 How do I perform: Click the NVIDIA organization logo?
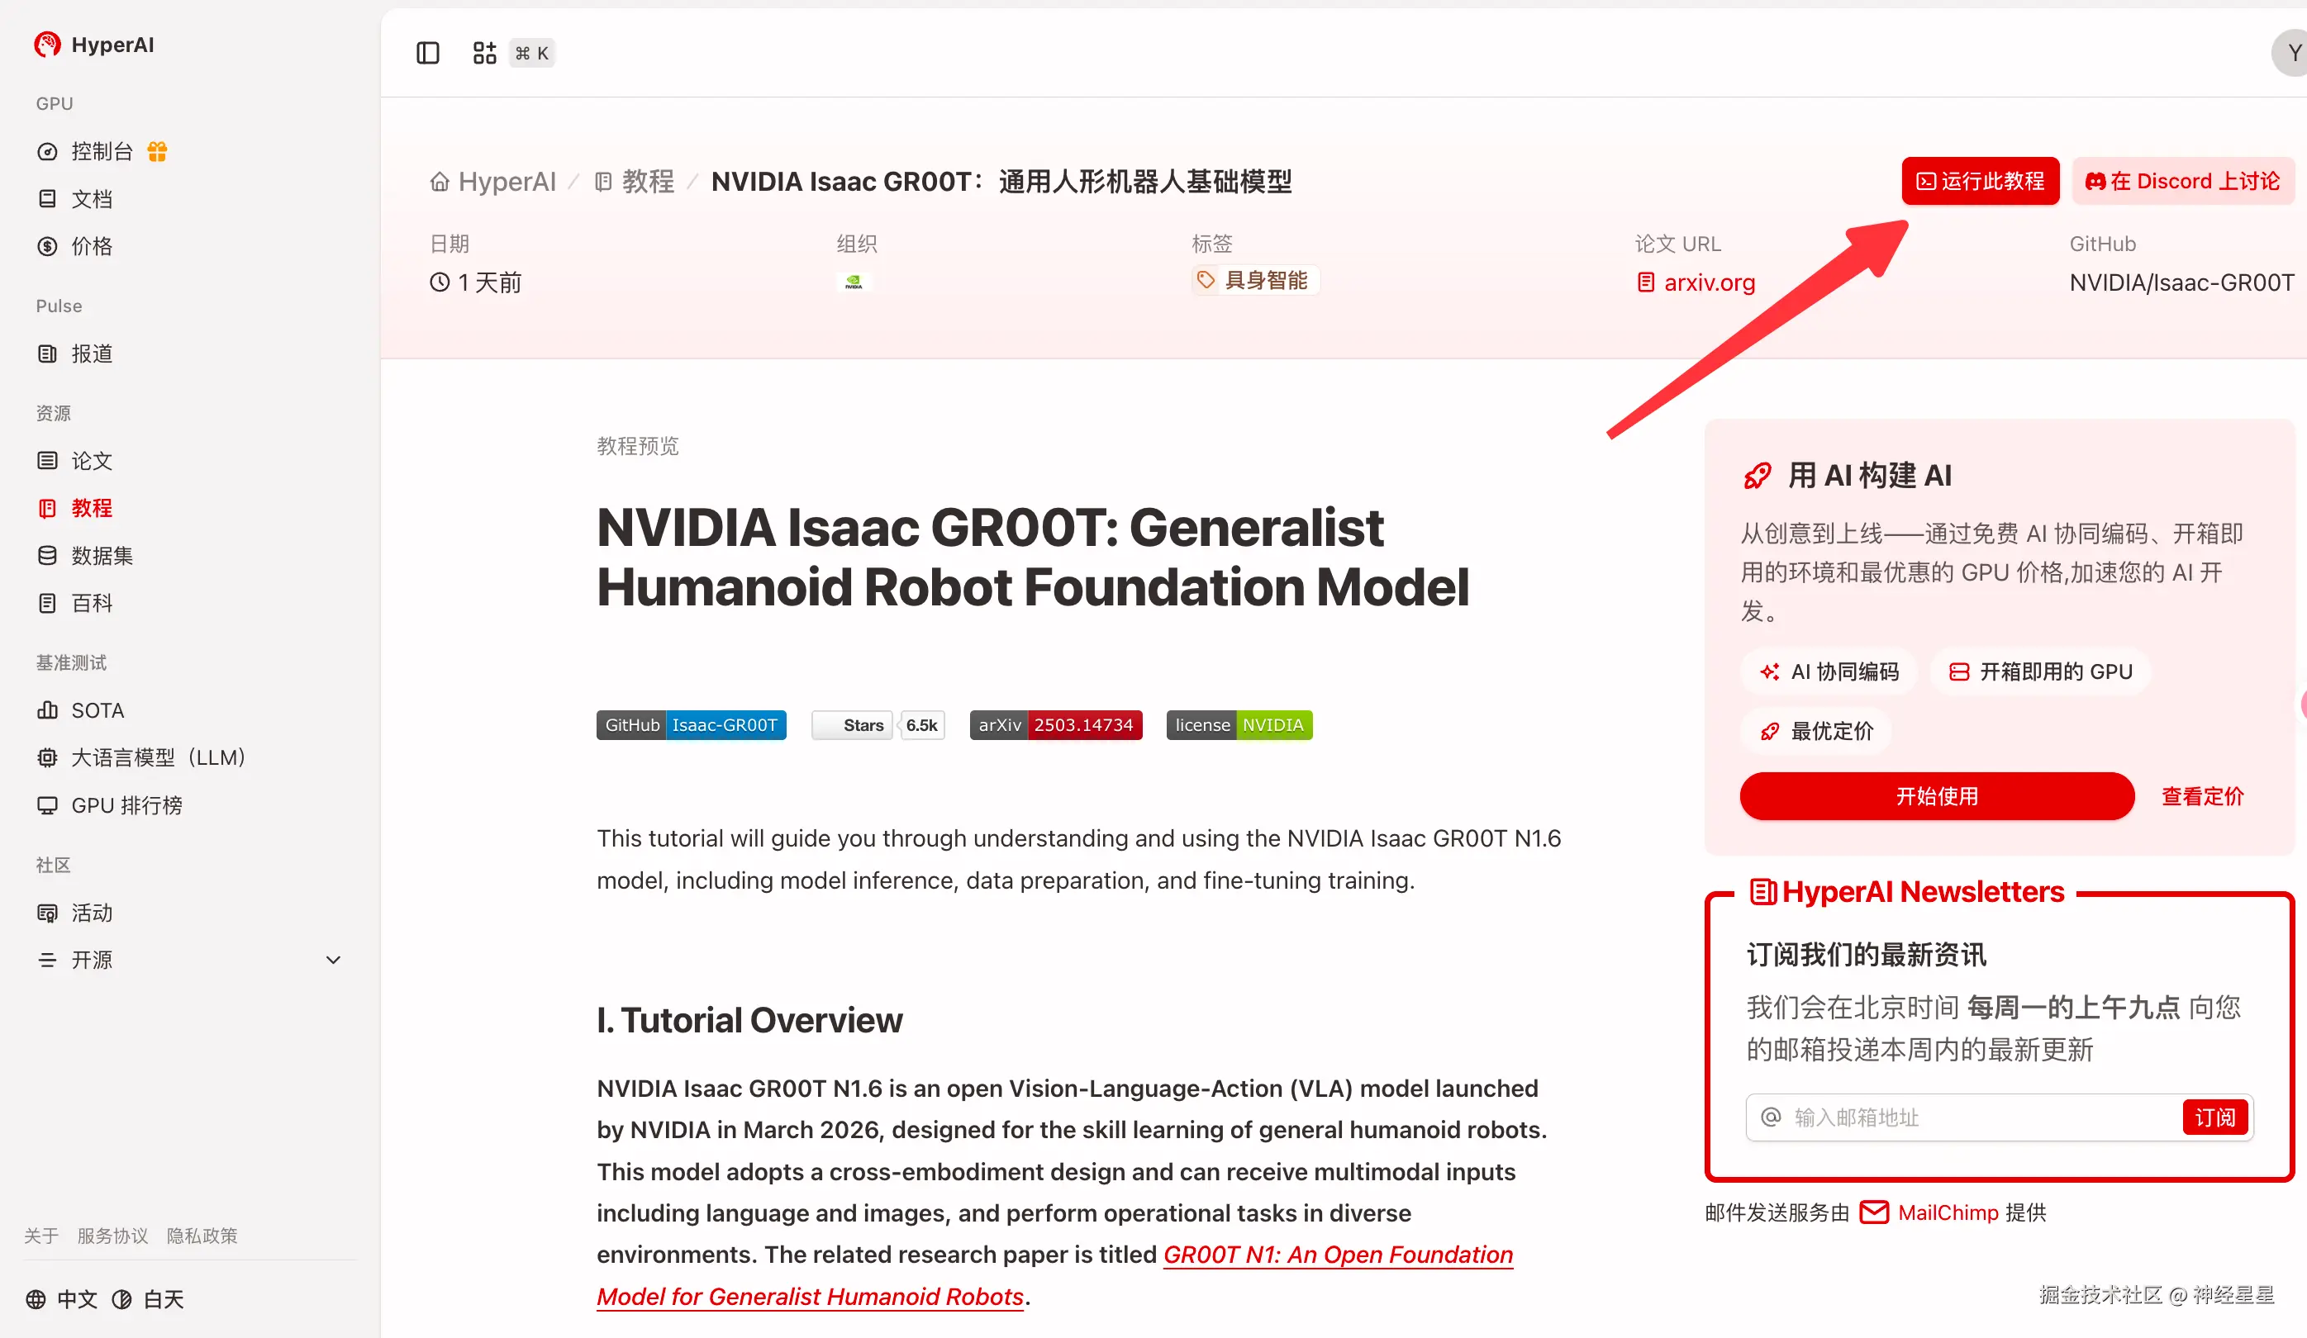(x=854, y=282)
